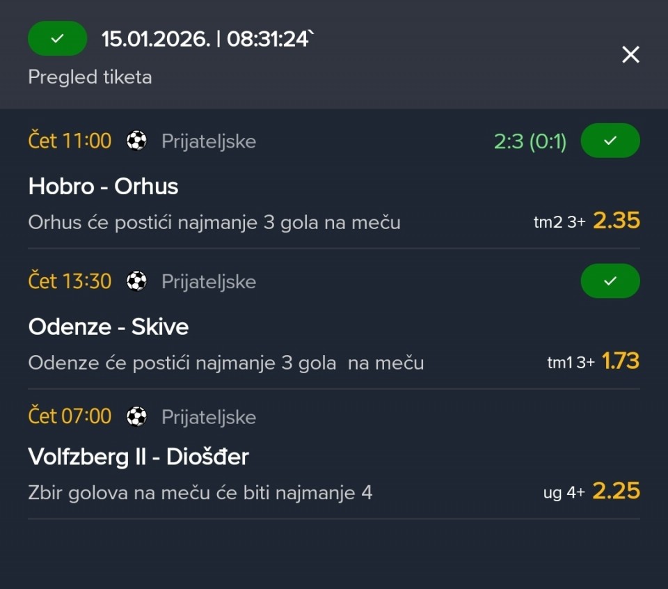Click the 2:3 (0:1) final score

[x=530, y=142]
